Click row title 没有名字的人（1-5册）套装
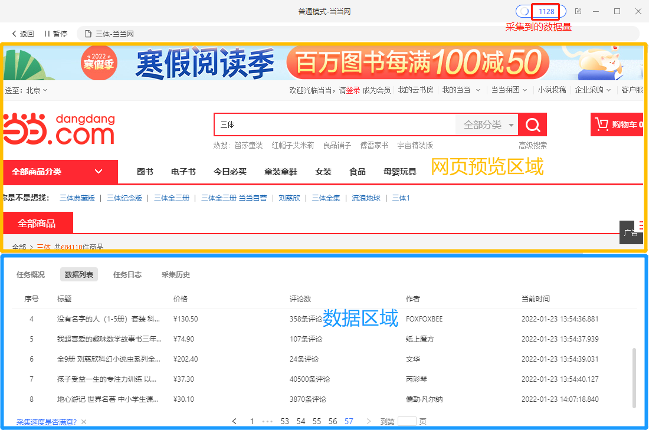This screenshot has height=433, width=649. point(108,319)
